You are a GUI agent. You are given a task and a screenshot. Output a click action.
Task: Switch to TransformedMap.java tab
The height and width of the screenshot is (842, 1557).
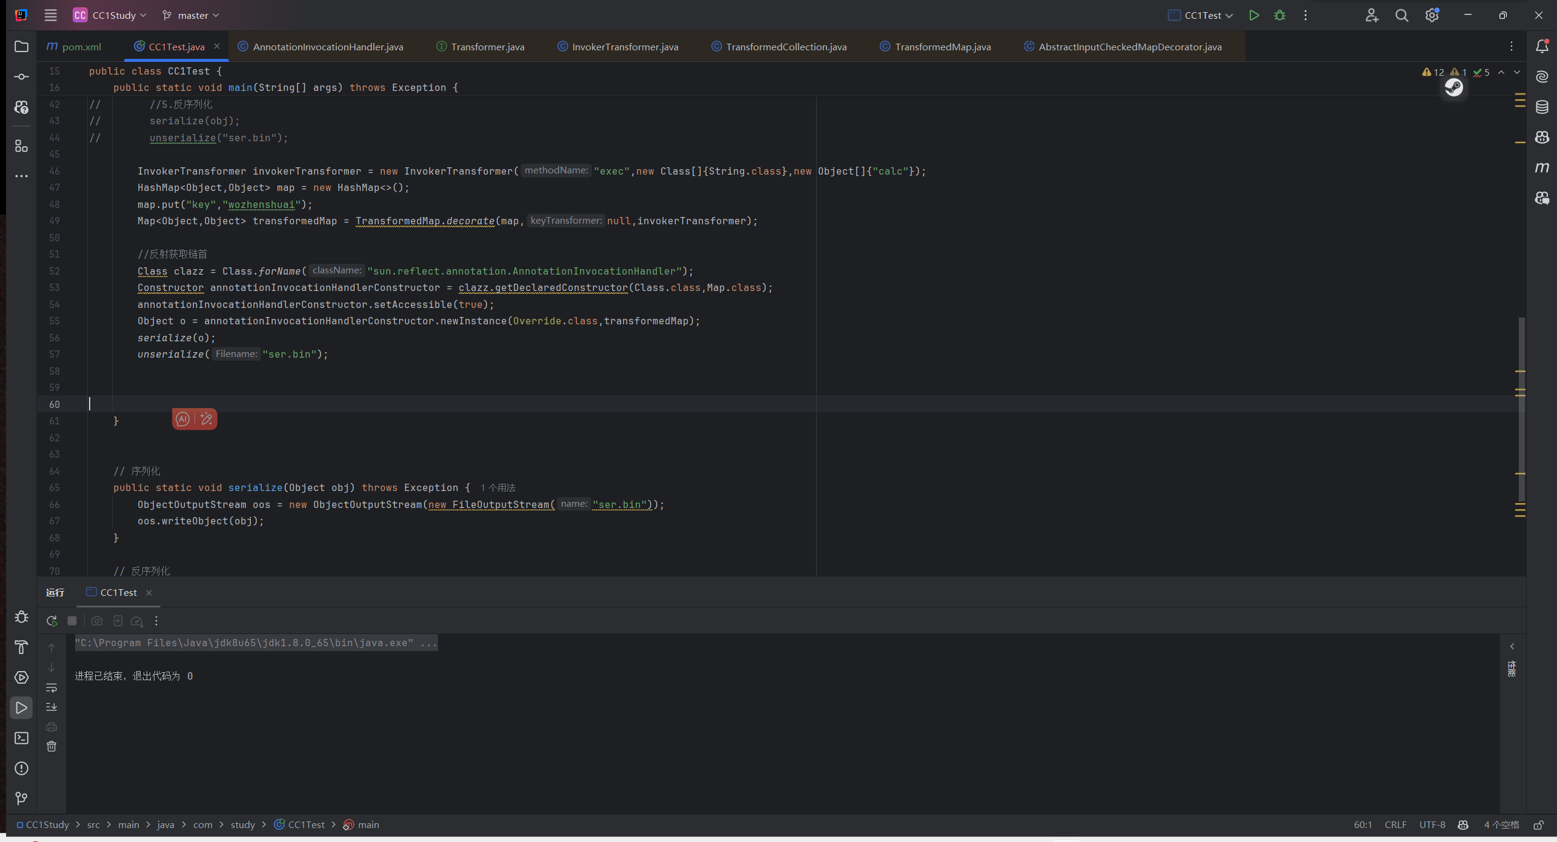935,47
